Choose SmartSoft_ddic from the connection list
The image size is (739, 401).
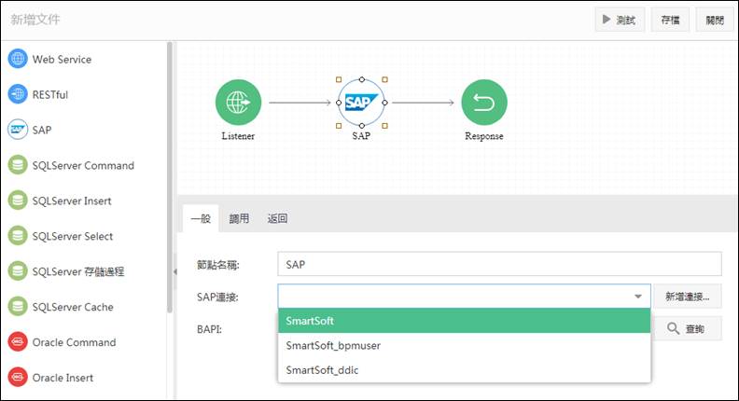point(465,370)
